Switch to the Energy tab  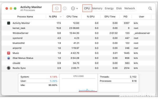click(109, 8)
